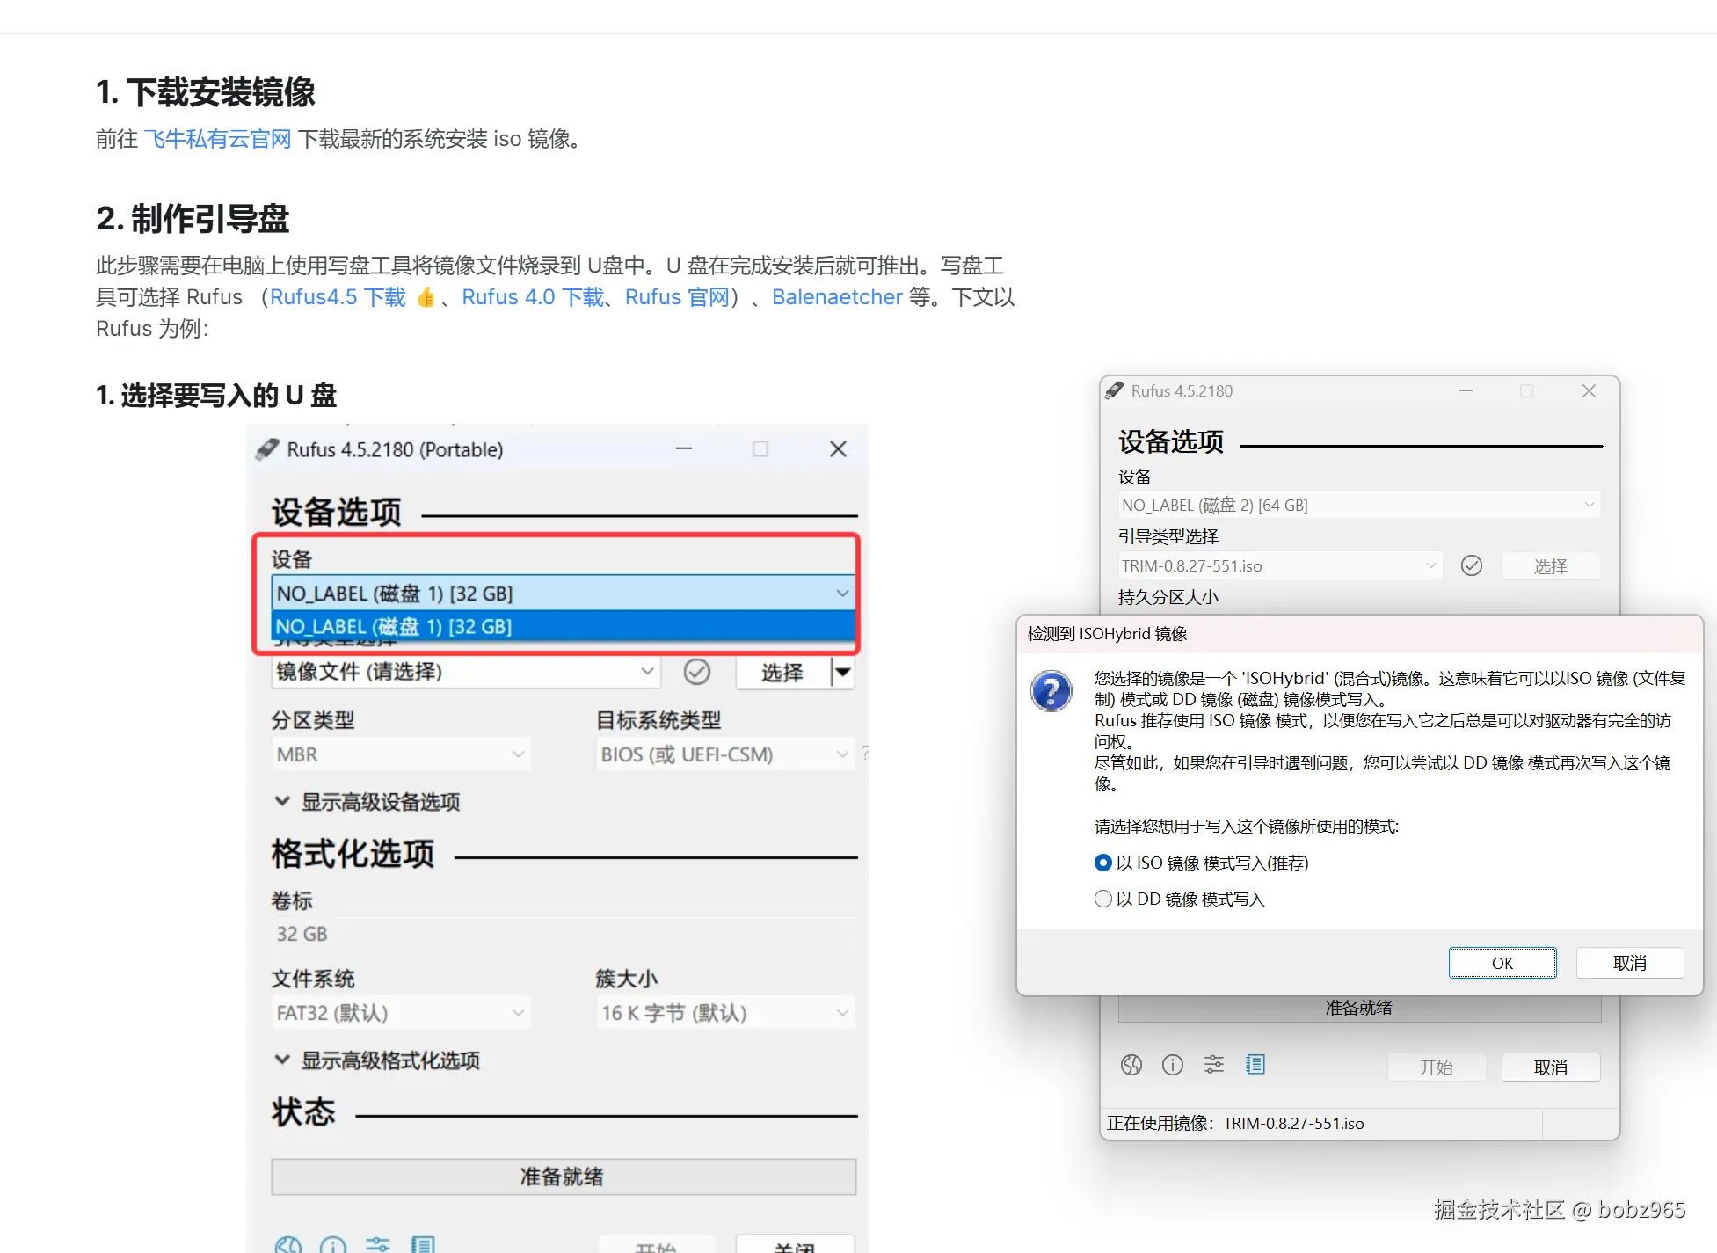Viewport: 1717px width, 1253px height.
Task: Click the 选择 button in Rufus Portable window
Action: coord(782,673)
